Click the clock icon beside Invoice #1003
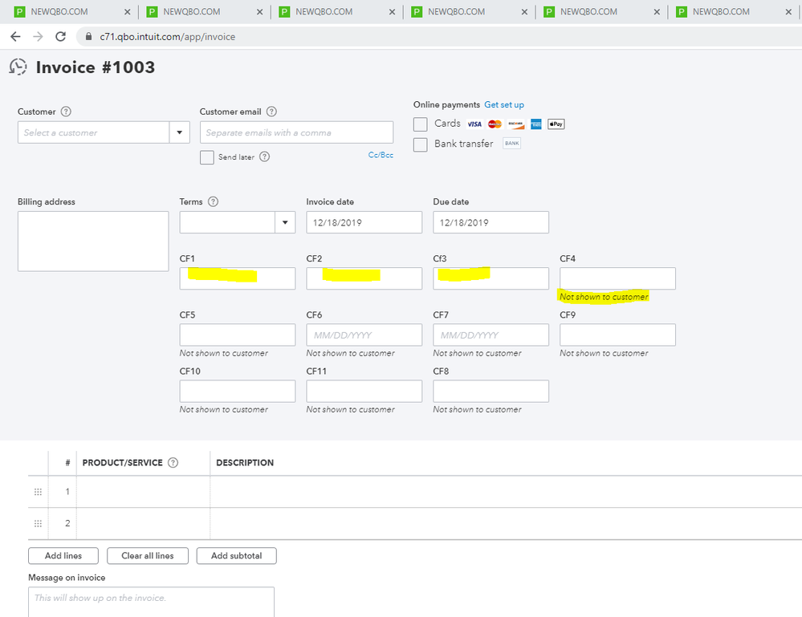The height and width of the screenshot is (617, 802). pos(18,67)
